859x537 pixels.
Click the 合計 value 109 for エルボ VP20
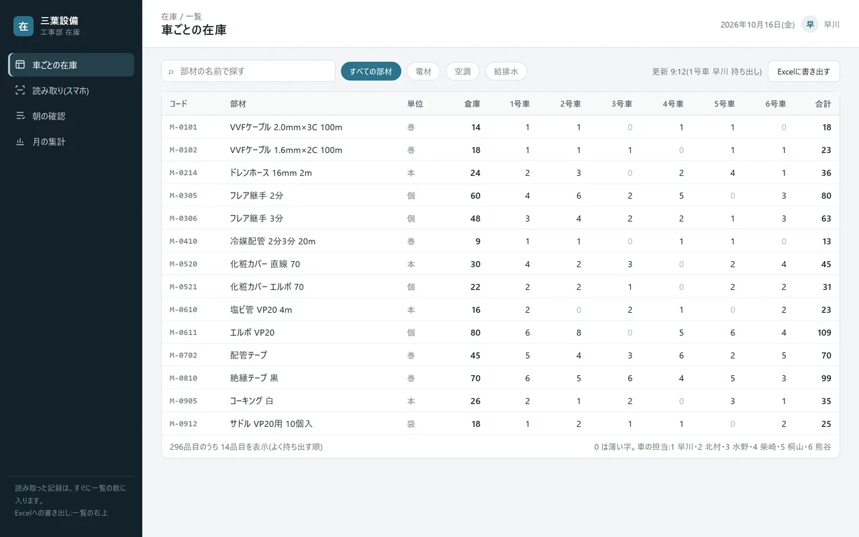(824, 332)
